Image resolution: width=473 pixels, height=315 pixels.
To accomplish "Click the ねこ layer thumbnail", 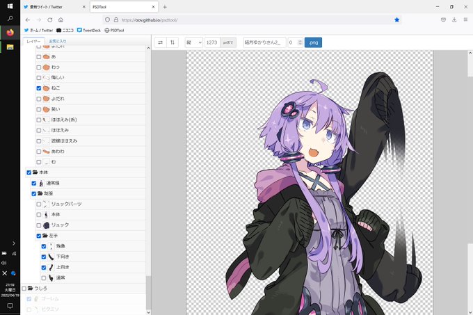I will click(x=46, y=88).
